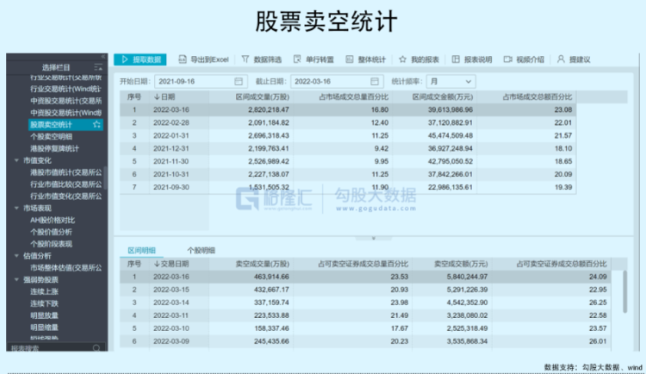Select 明显放量 in the sidebar
This screenshot has width=646, height=374.
[44, 315]
